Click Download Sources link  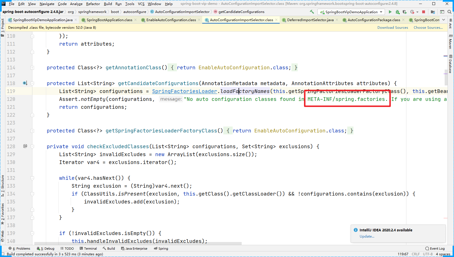coord(393,27)
